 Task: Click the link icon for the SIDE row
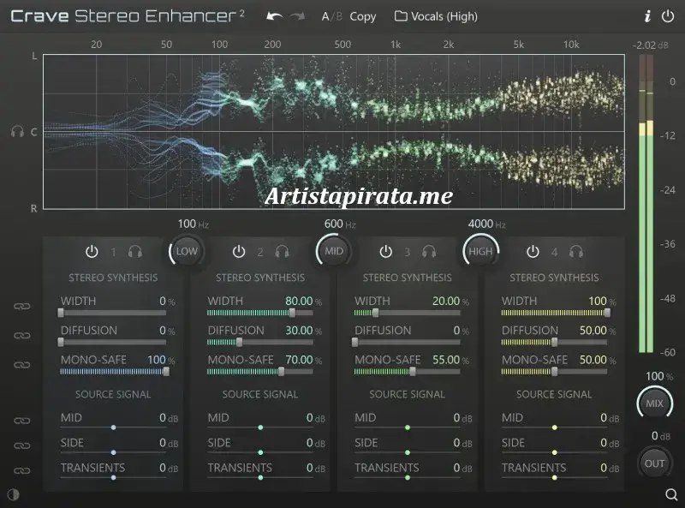click(x=22, y=445)
